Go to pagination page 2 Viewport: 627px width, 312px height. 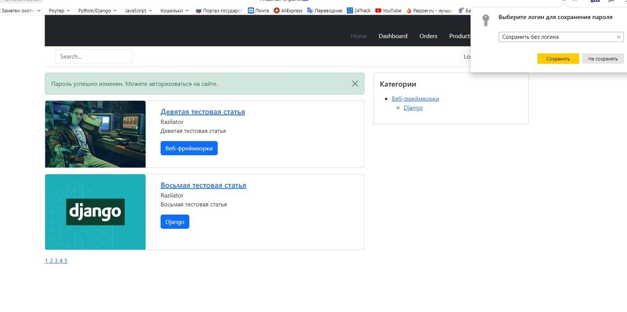51,261
